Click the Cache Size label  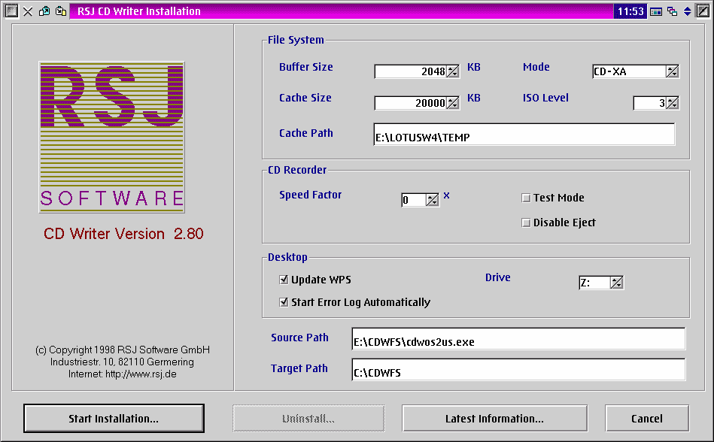pyautogui.click(x=305, y=98)
